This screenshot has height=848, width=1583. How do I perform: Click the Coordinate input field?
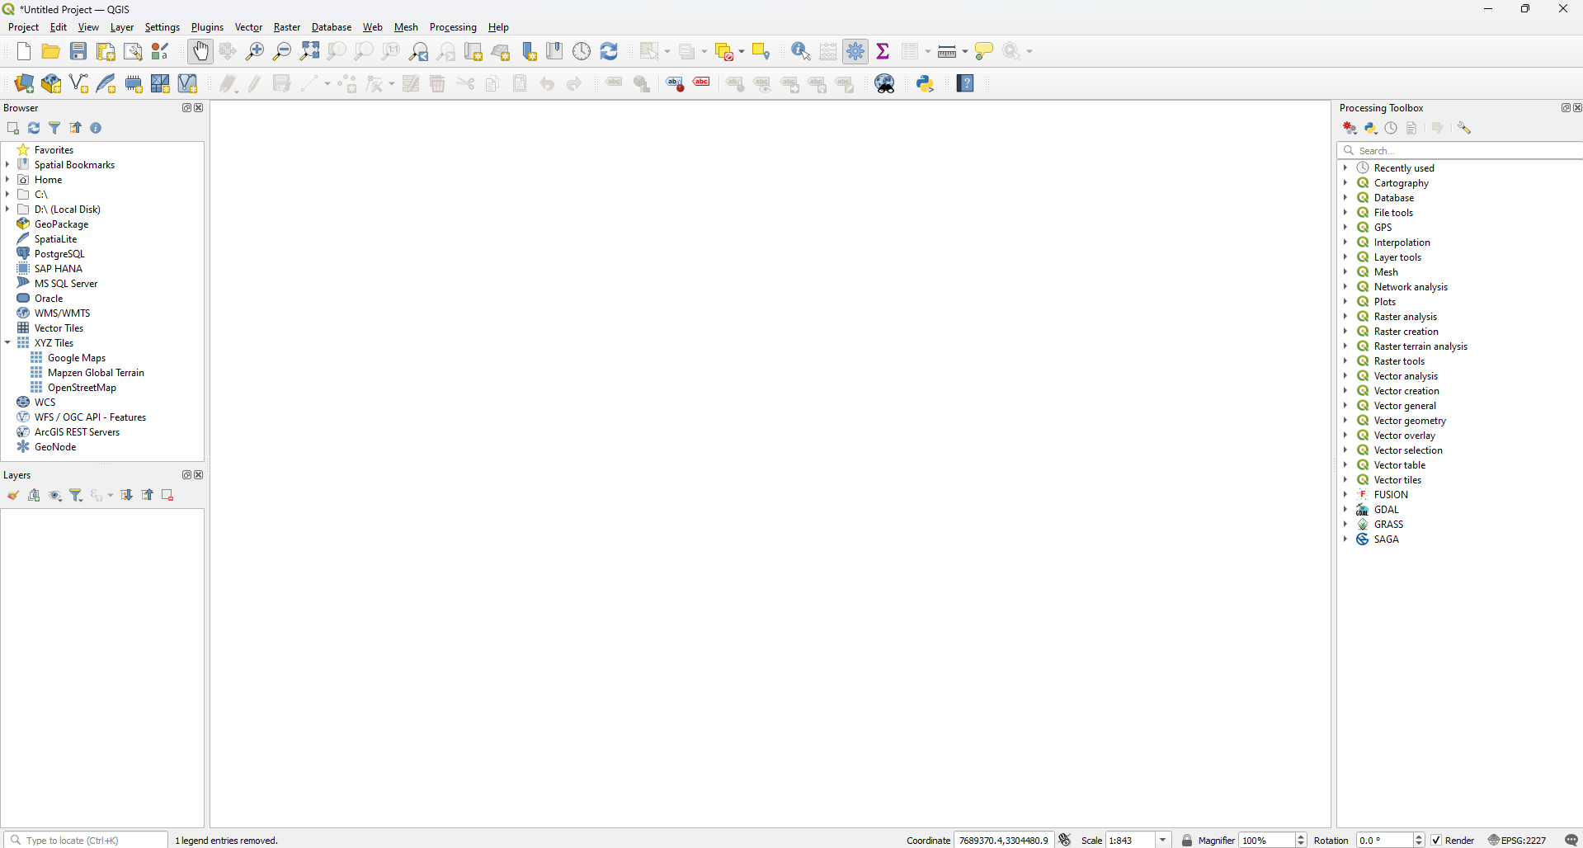pyautogui.click(x=1004, y=840)
